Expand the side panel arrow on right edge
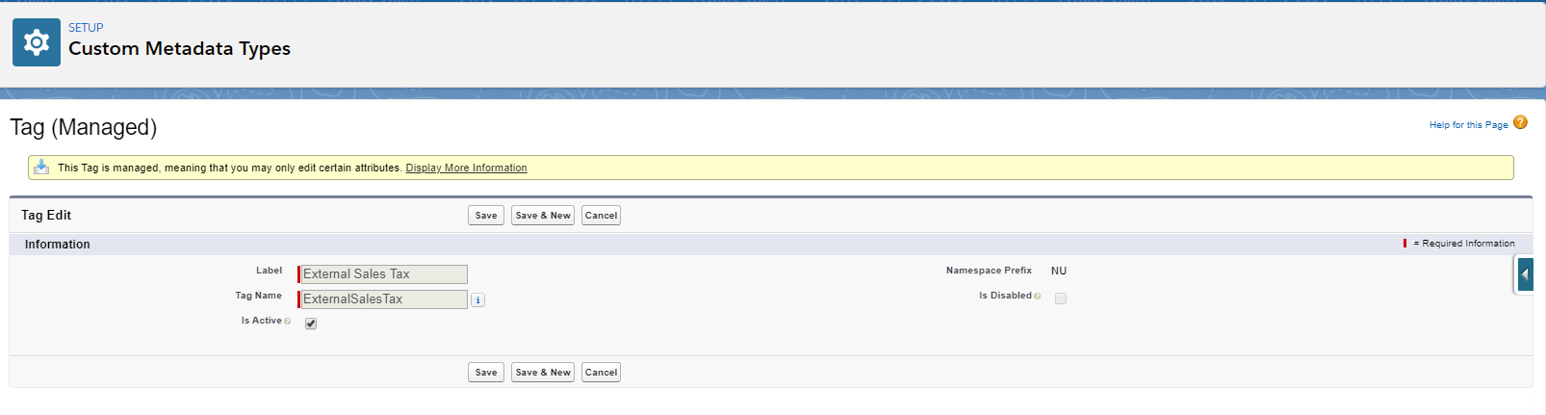1546x415 pixels. coord(1525,275)
